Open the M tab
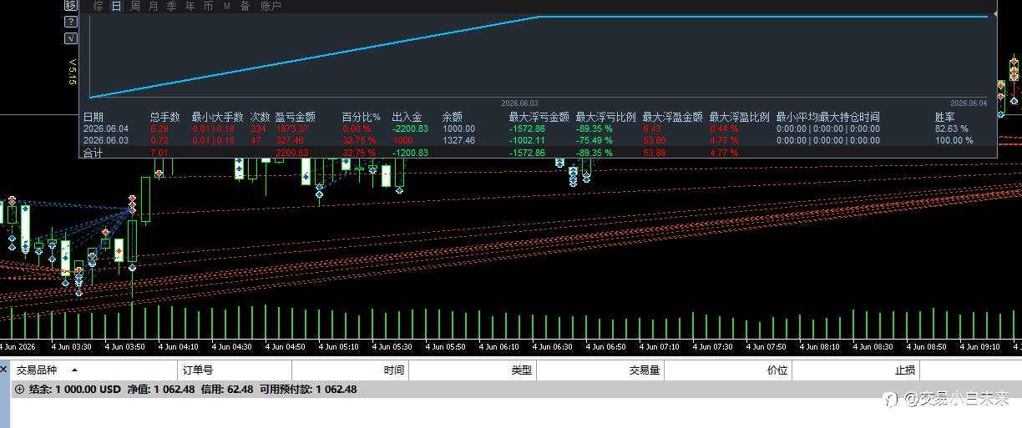1022x428 pixels. click(226, 7)
